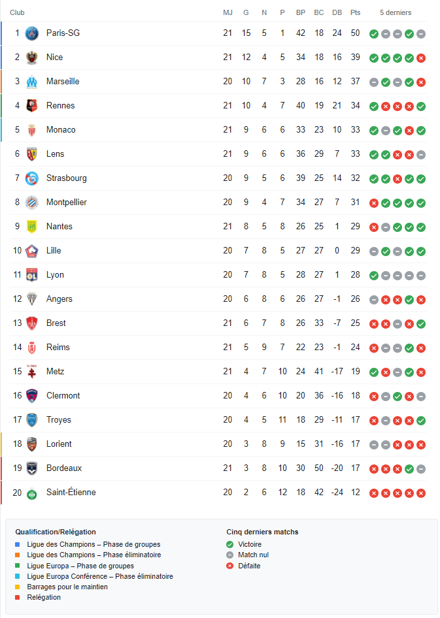This screenshot has height=618, width=440.
Task: Click Nice's red defeat icon
Action: point(421,58)
